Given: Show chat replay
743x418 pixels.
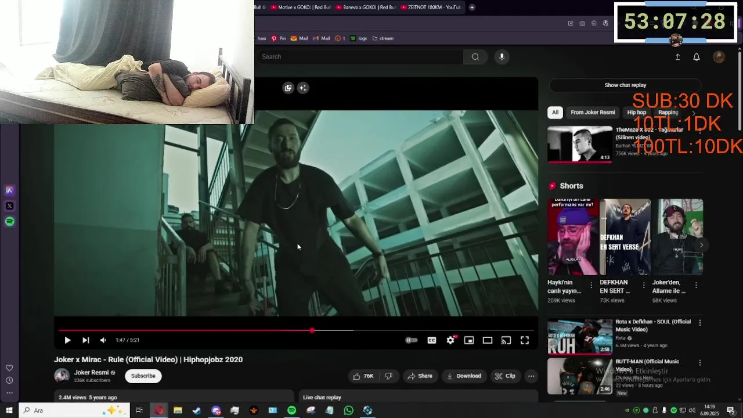Looking at the screenshot, I should (625, 85).
